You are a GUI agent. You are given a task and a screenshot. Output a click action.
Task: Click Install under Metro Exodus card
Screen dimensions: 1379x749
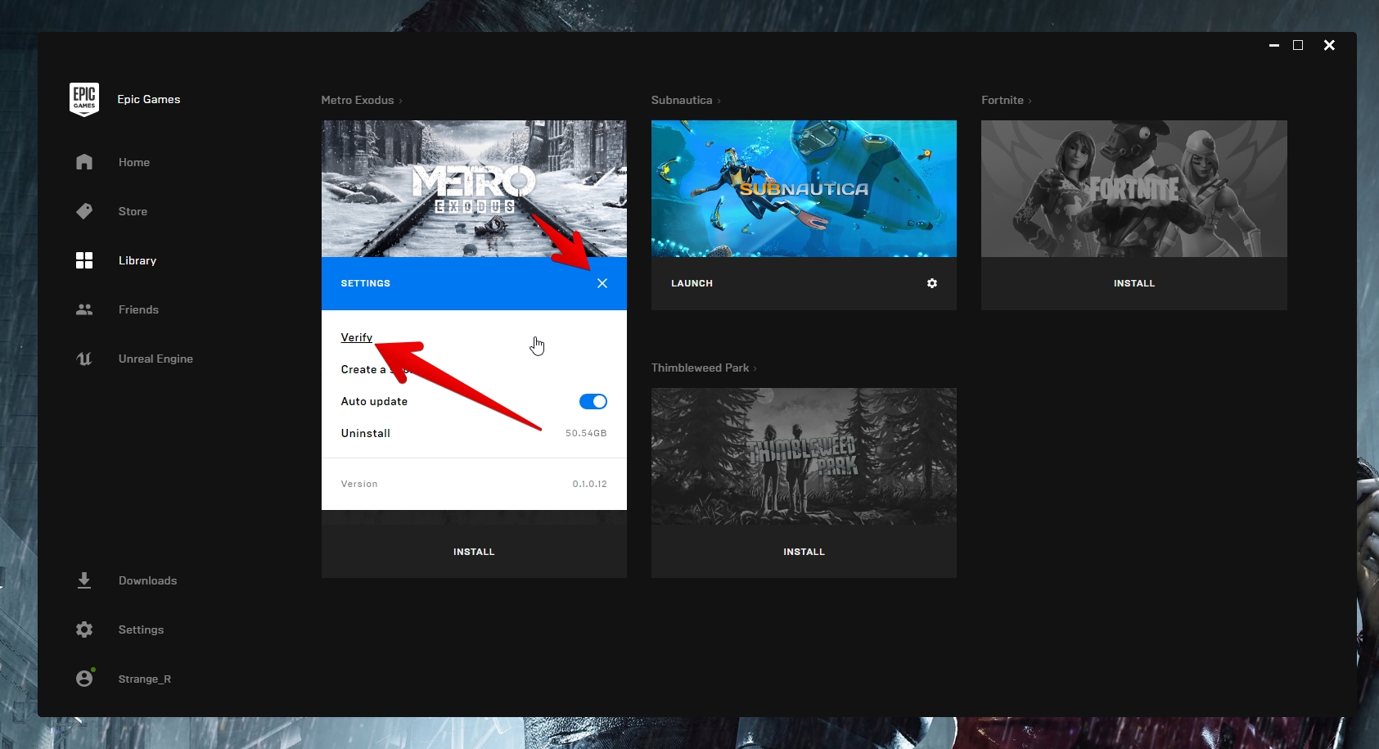(x=474, y=552)
